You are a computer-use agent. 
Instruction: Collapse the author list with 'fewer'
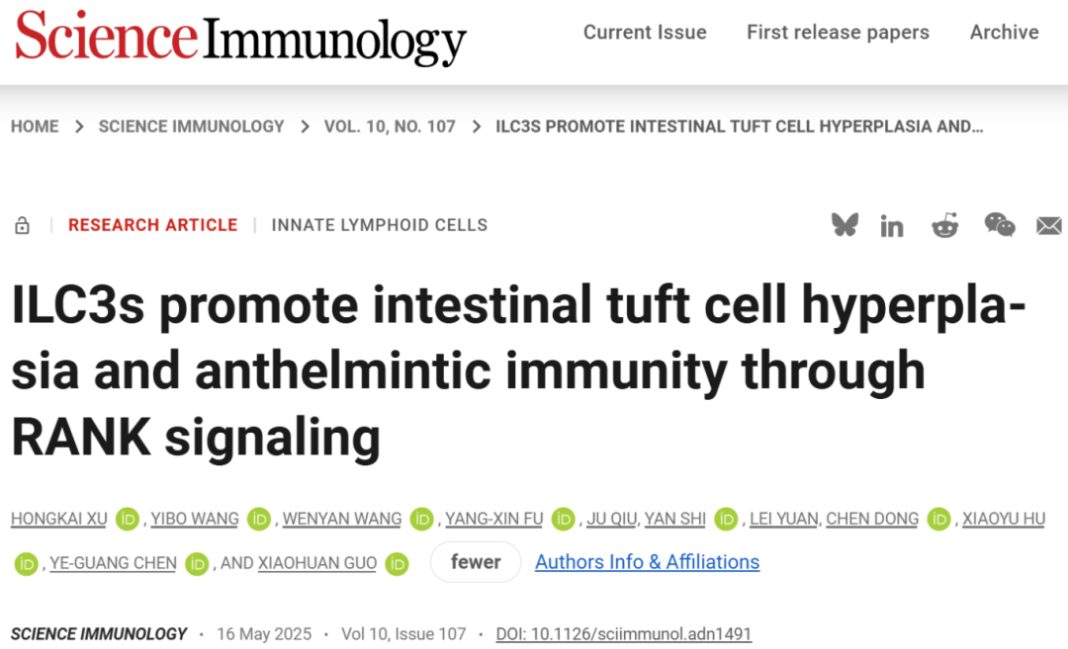(x=476, y=561)
